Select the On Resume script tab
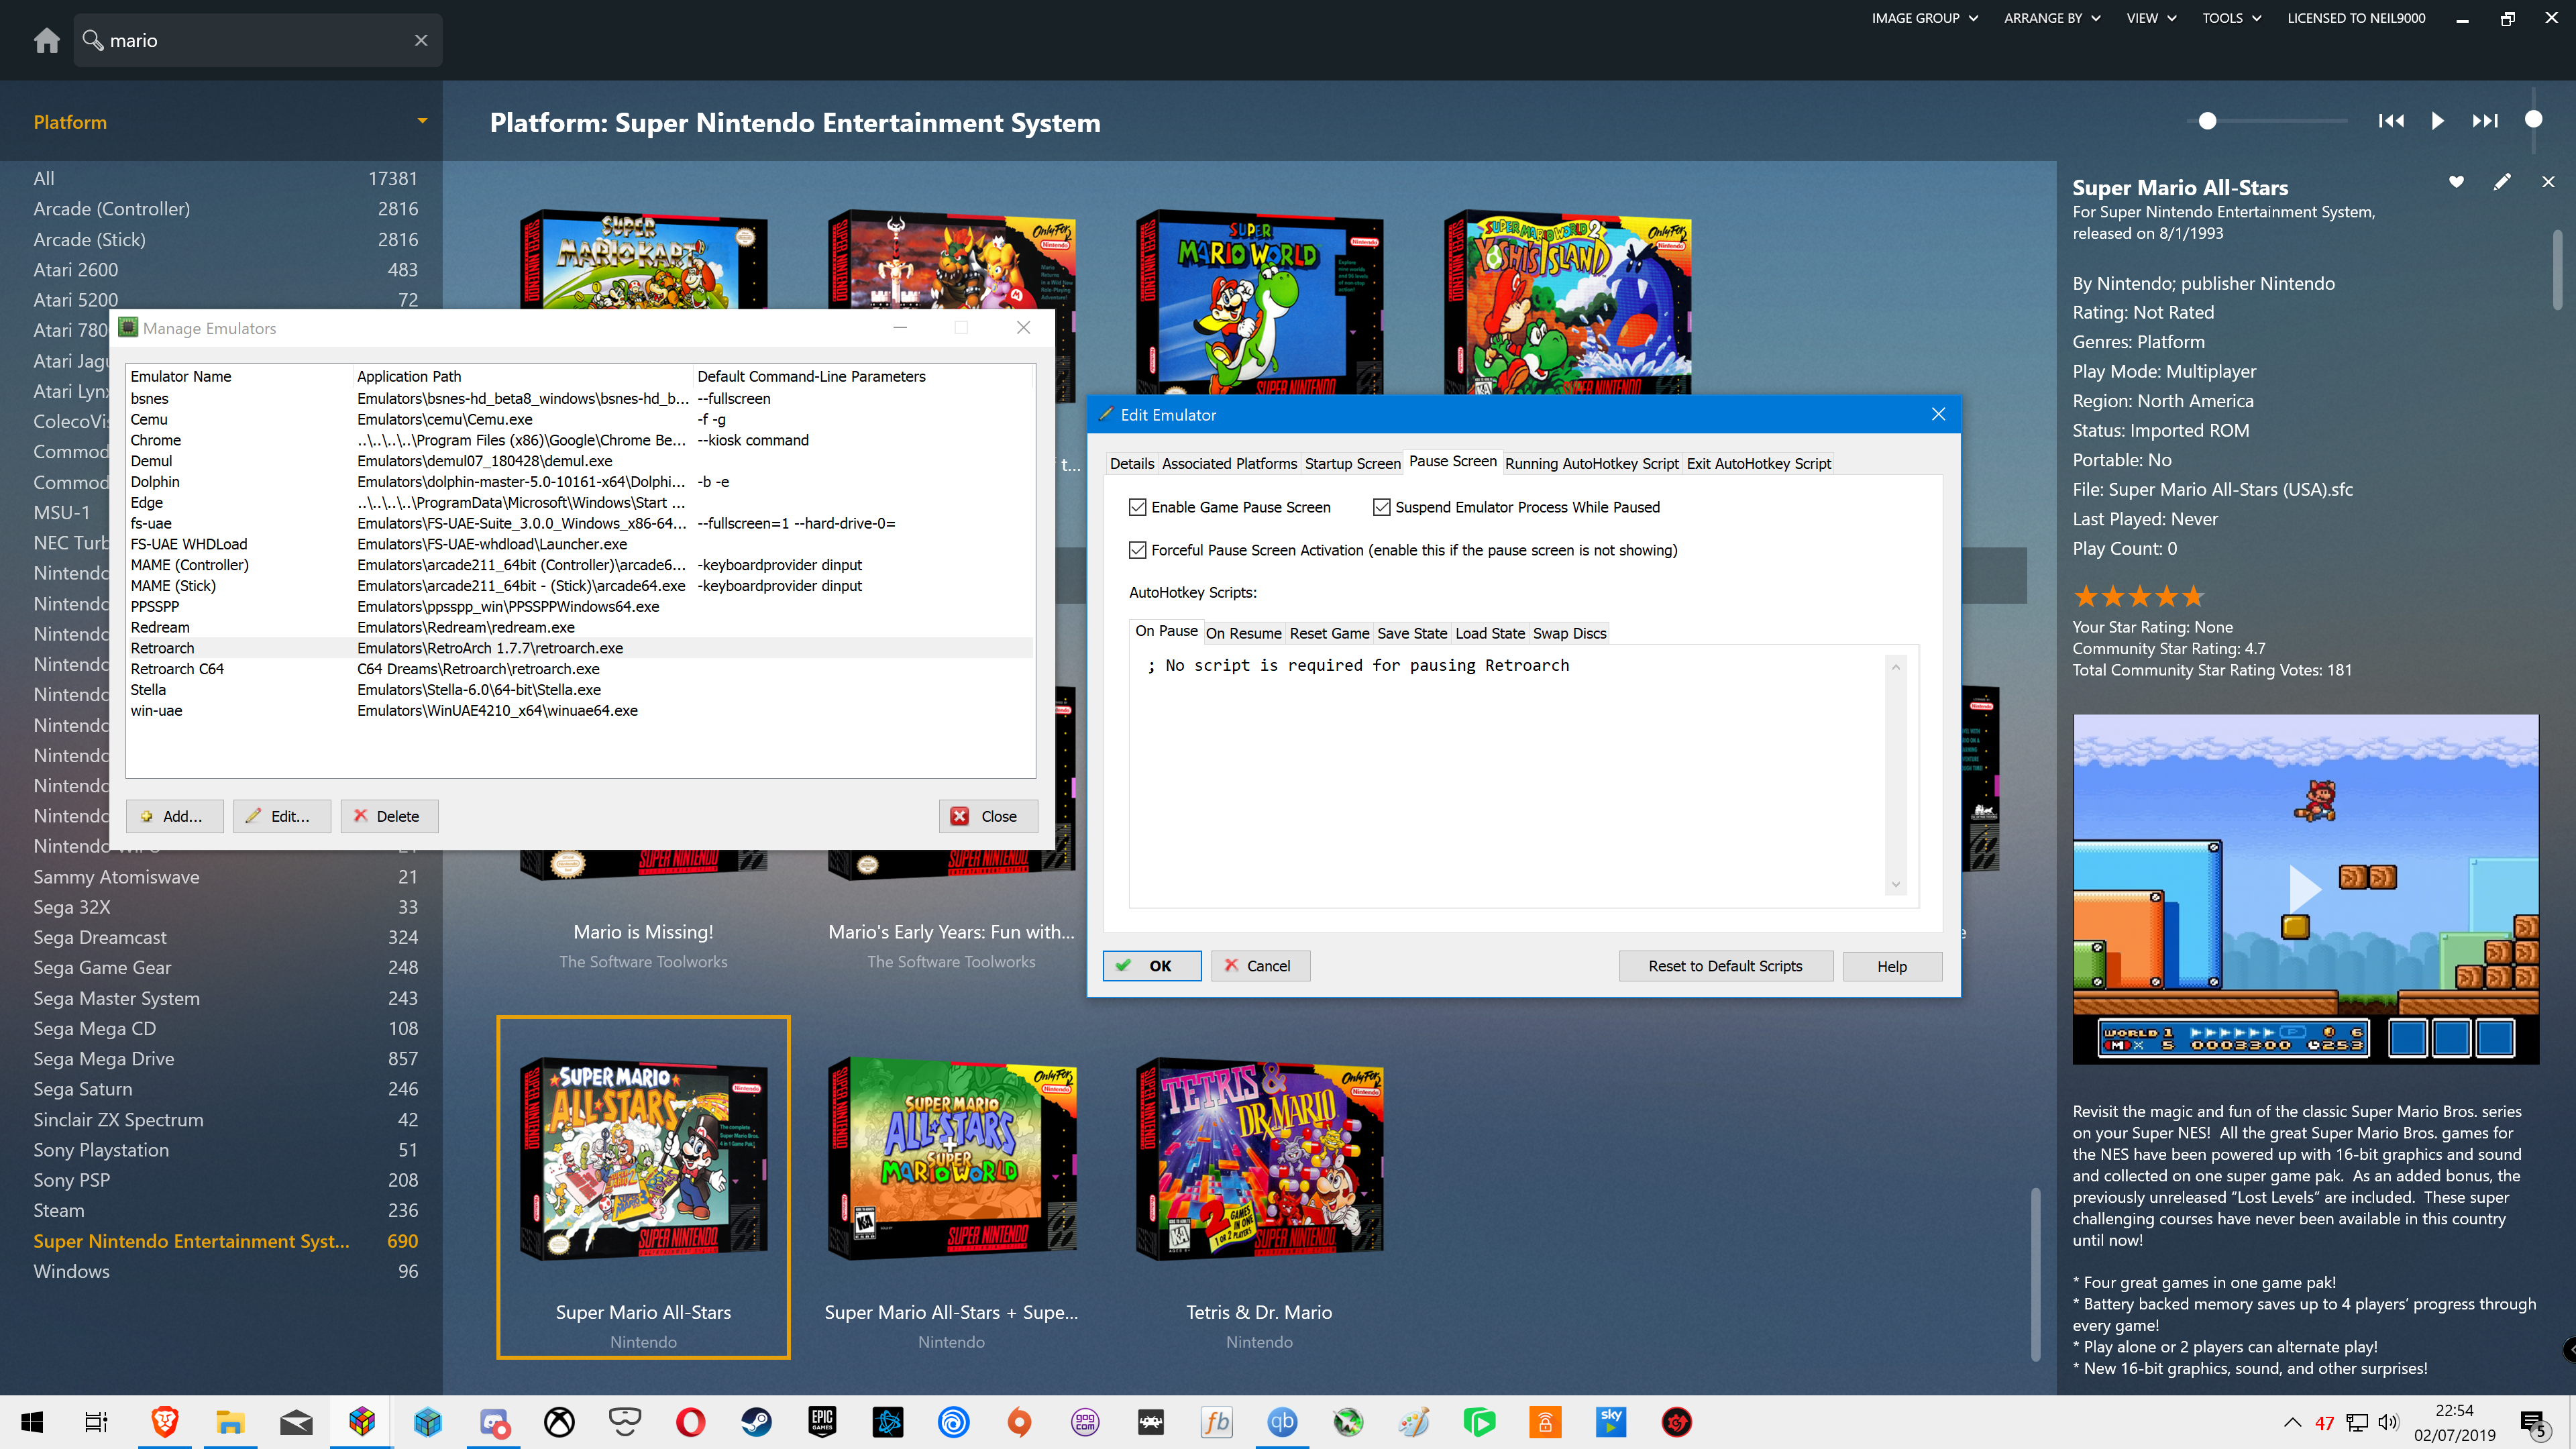 (1243, 633)
